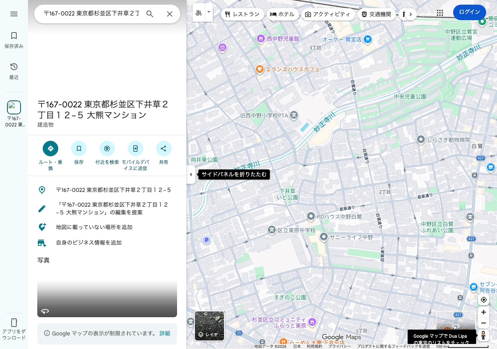Filter by レストラン chip
The image size is (497, 349).
242,14
